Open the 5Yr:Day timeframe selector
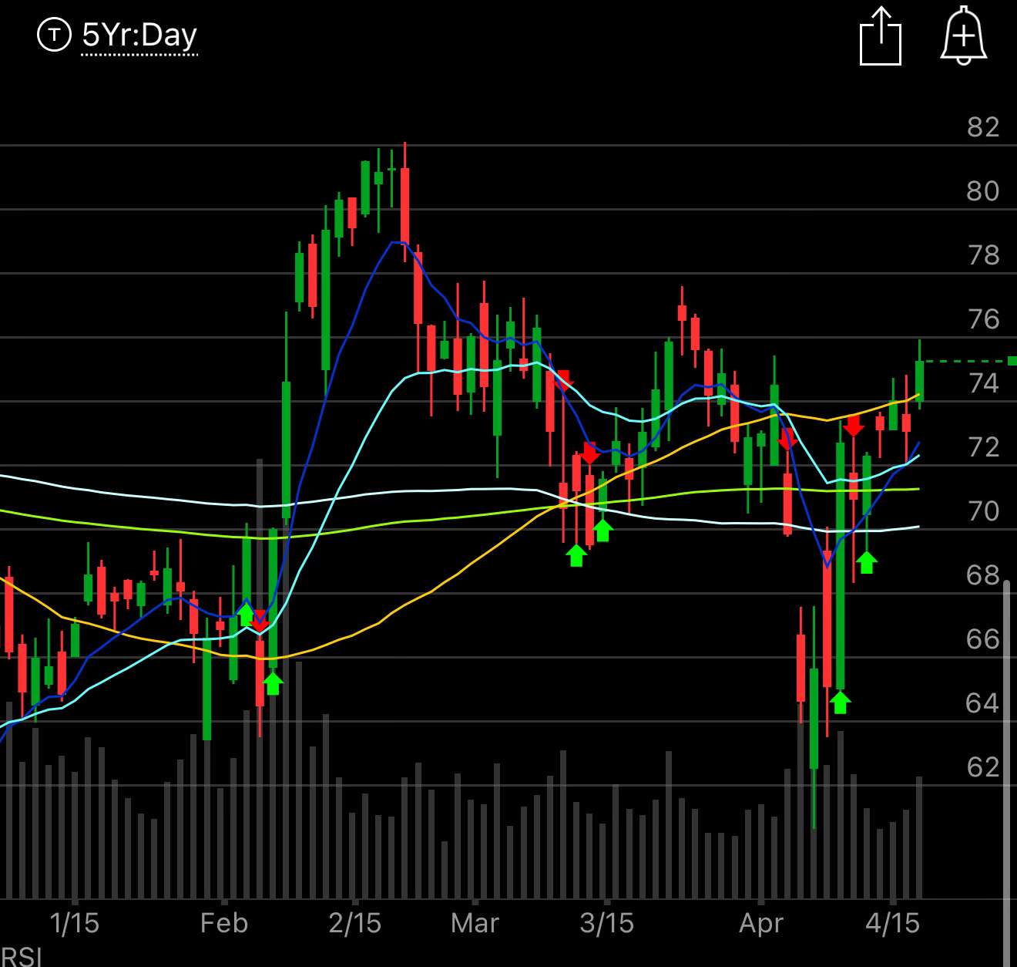 coord(139,35)
